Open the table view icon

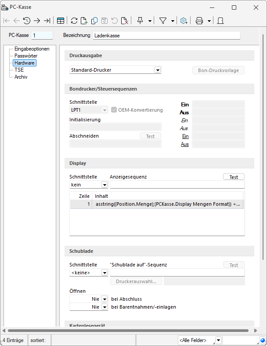(61, 21)
